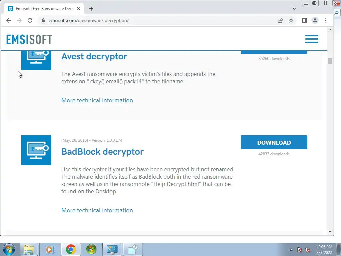341x256 pixels.
Task: Switch to Chrome in the taskbar
Action: (x=71, y=249)
